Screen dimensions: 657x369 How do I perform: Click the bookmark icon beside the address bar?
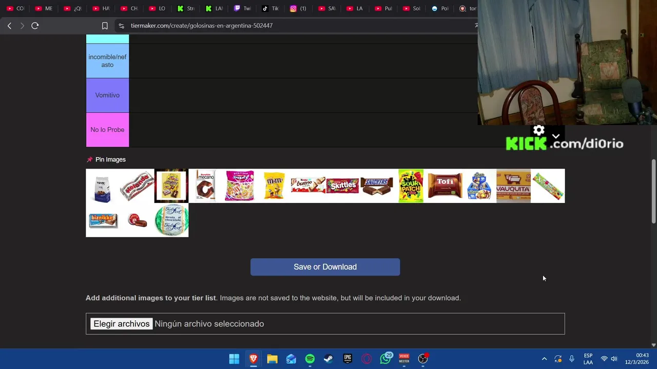(105, 26)
